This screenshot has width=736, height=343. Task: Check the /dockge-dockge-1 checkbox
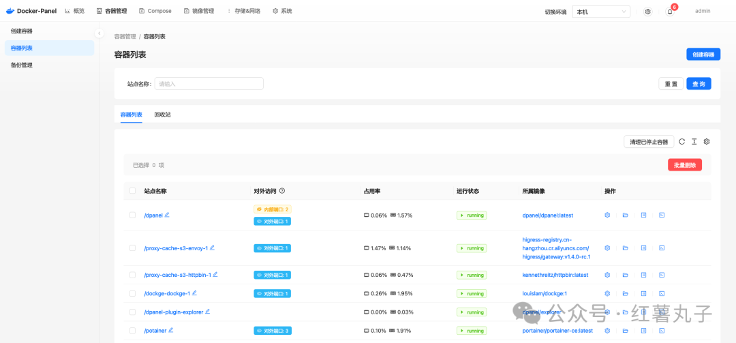pyautogui.click(x=132, y=293)
